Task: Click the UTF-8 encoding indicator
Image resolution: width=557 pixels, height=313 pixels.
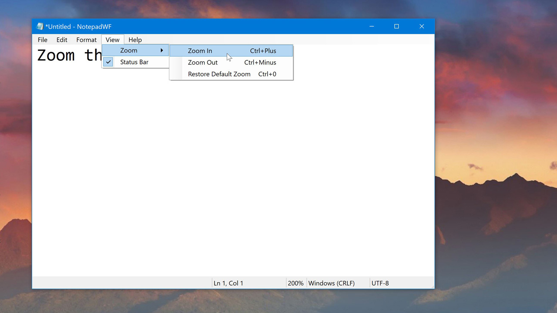Action: [x=380, y=283]
